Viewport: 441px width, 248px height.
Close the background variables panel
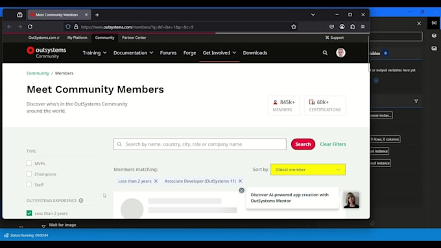(419, 23)
